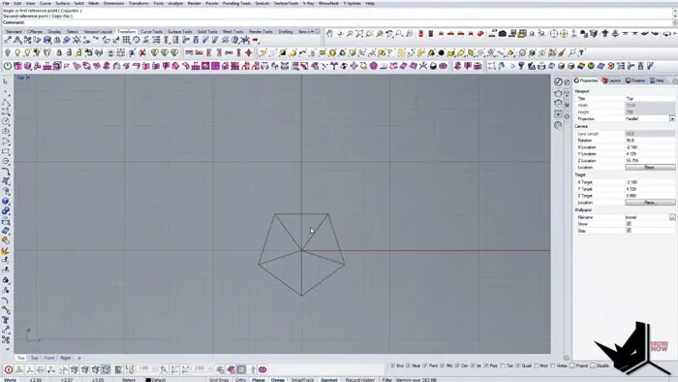Toggle Record History in status bar

(359, 380)
